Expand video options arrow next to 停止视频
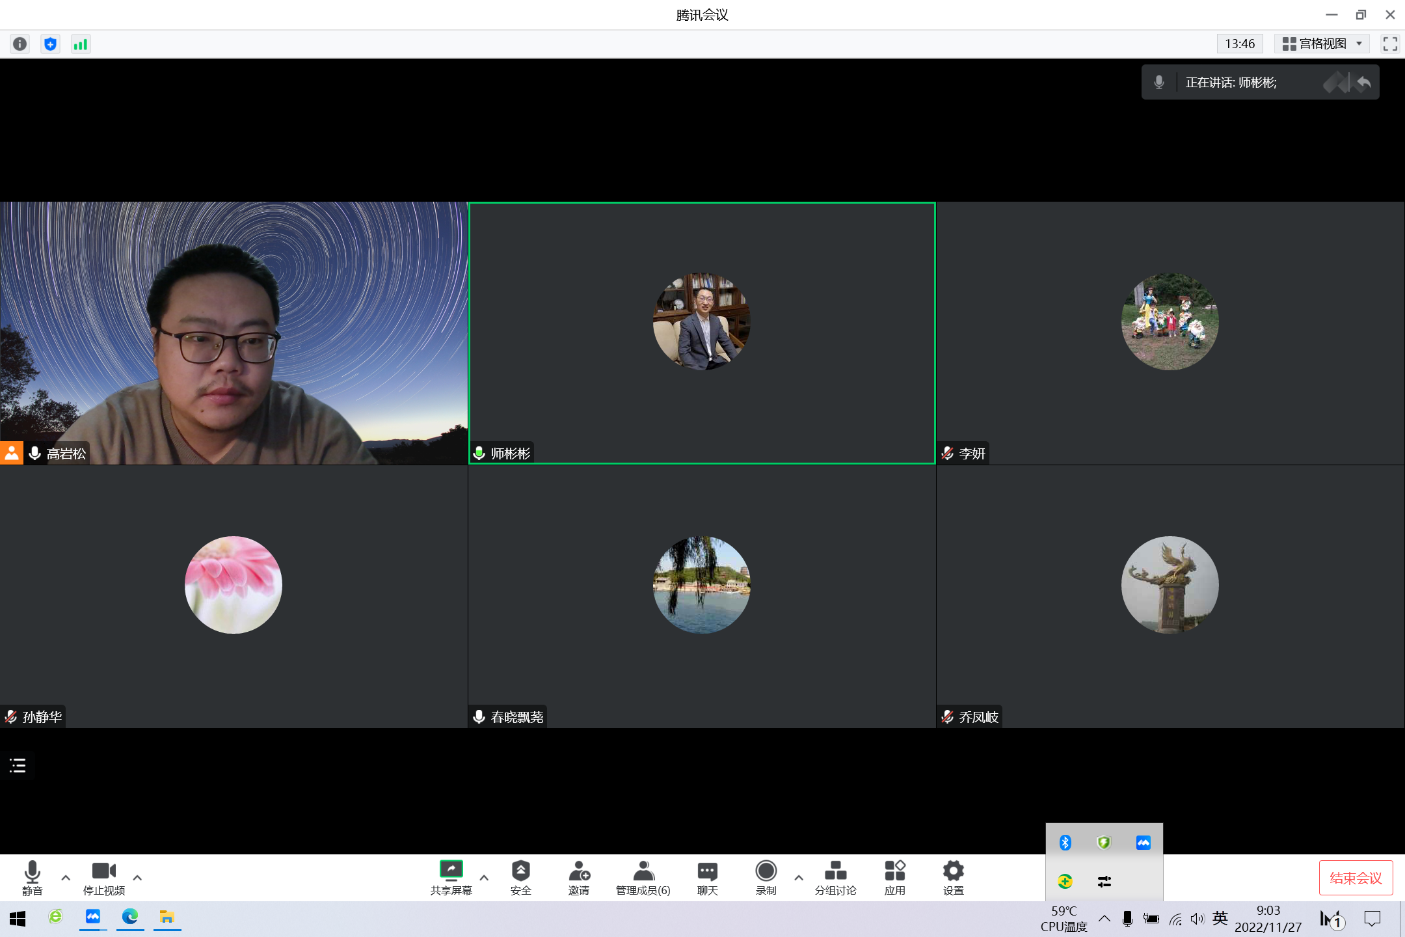 137,877
